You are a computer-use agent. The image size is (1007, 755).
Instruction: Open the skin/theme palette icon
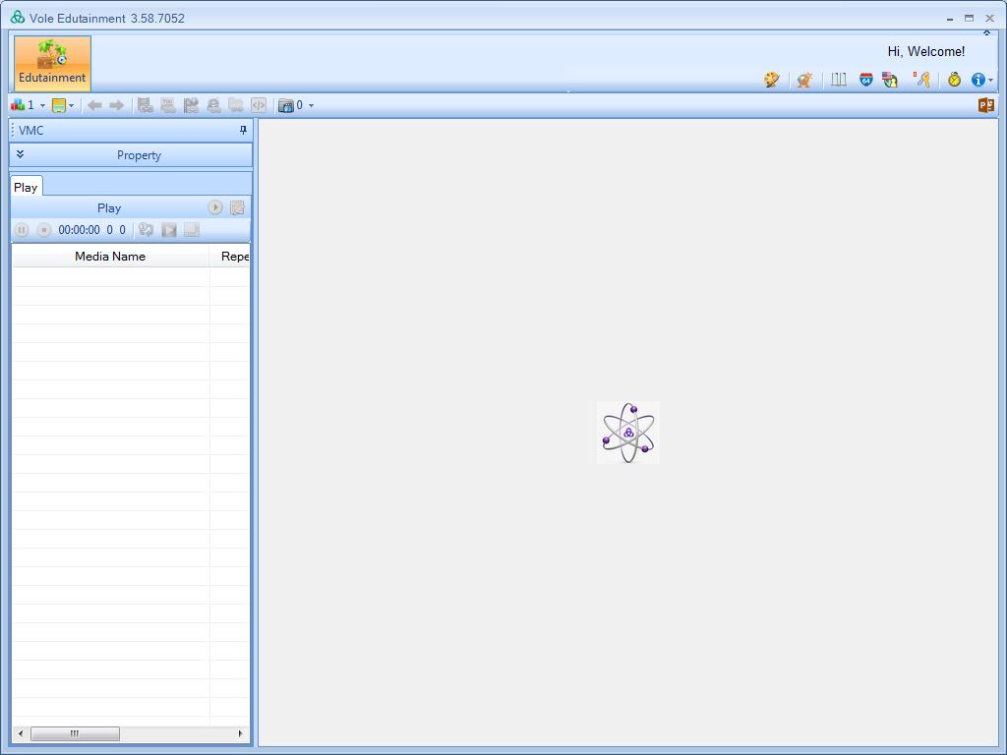point(772,80)
